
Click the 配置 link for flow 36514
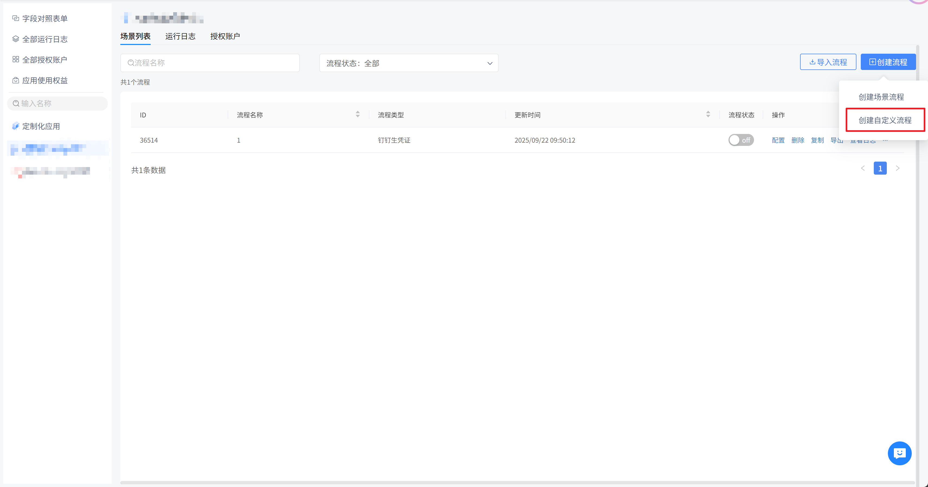point(778,140)
